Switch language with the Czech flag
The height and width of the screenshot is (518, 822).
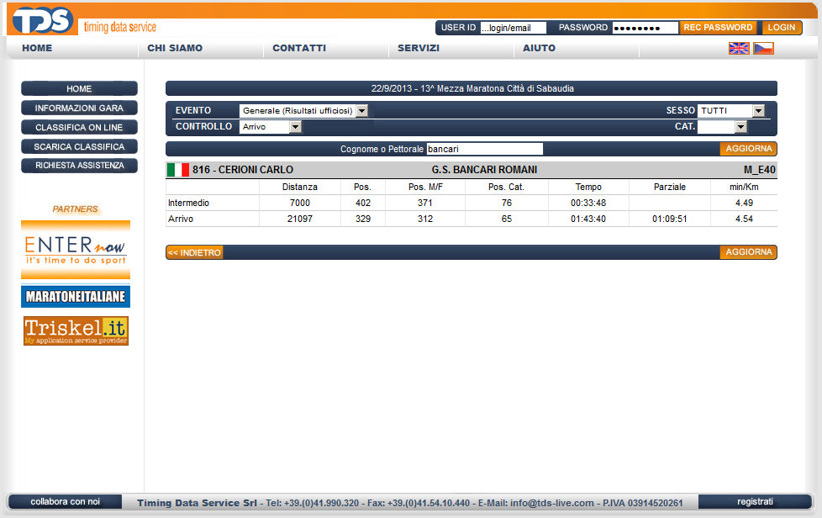pos(763,48)
